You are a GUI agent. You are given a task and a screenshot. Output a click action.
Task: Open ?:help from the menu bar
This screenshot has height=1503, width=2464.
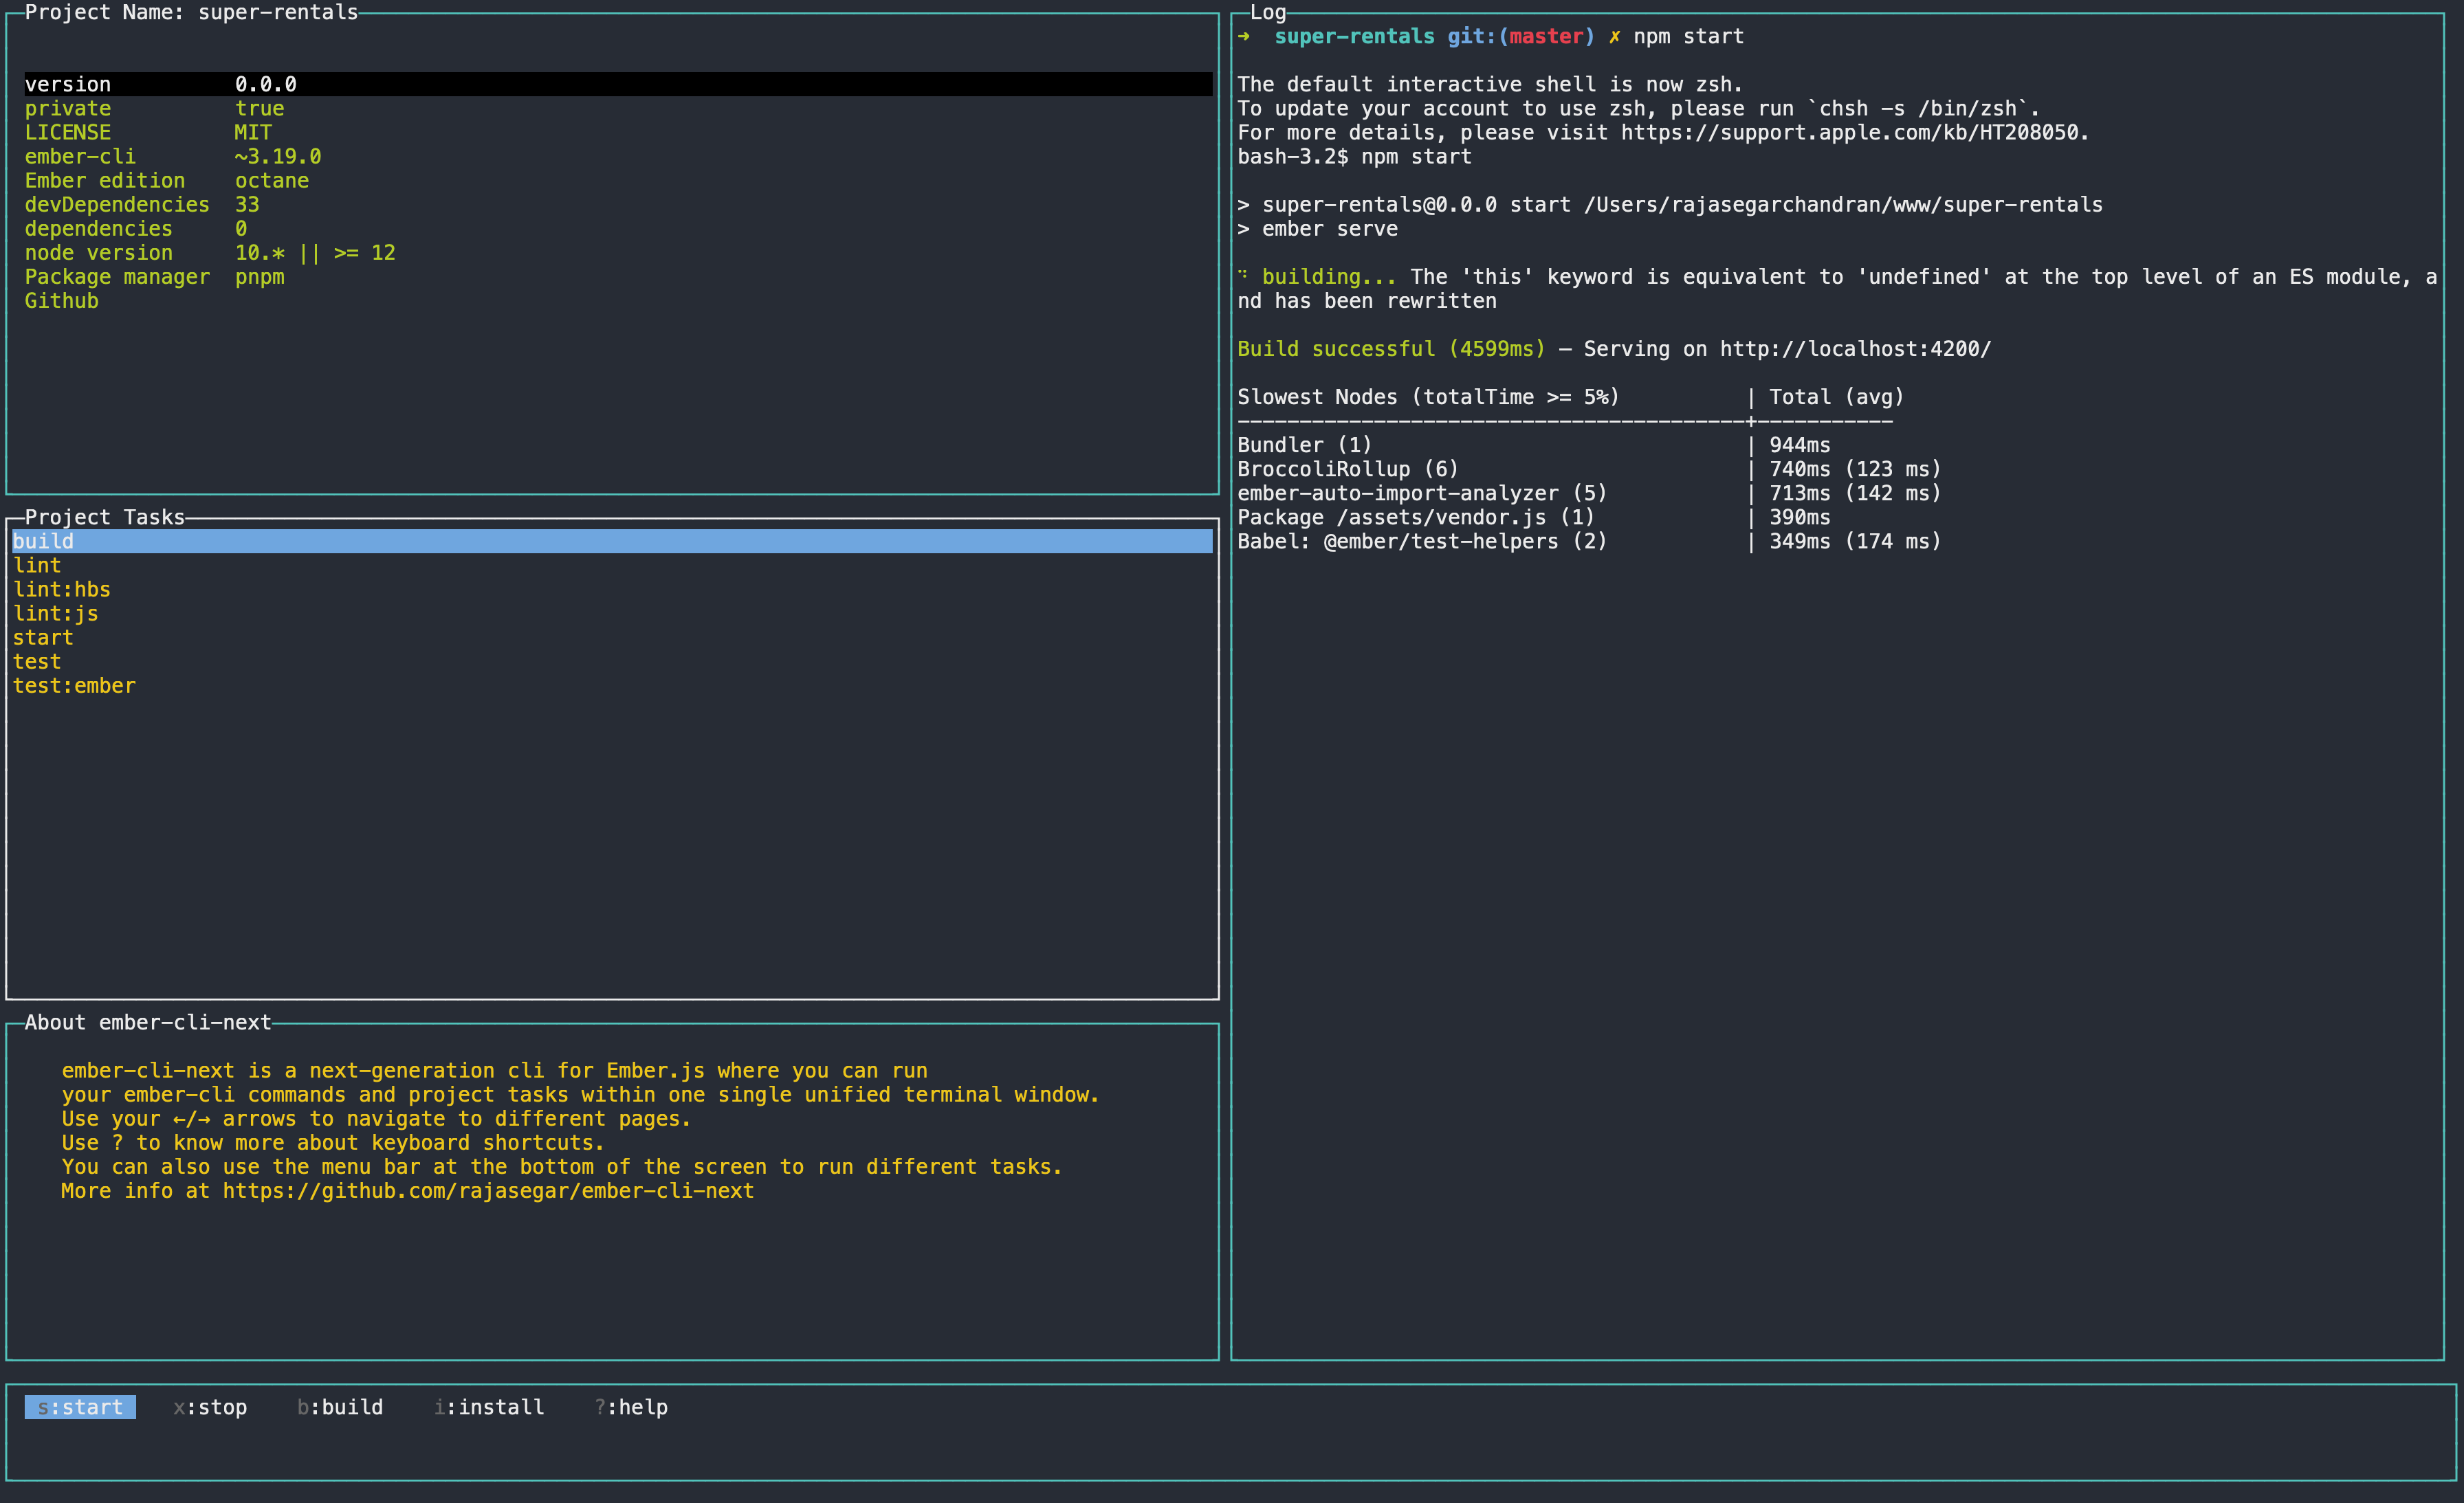(631, 1407)
